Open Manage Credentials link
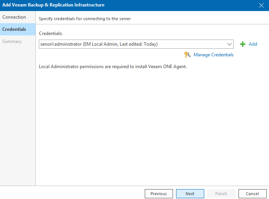This screenshot has width=269, height=199. coord(213,55)
